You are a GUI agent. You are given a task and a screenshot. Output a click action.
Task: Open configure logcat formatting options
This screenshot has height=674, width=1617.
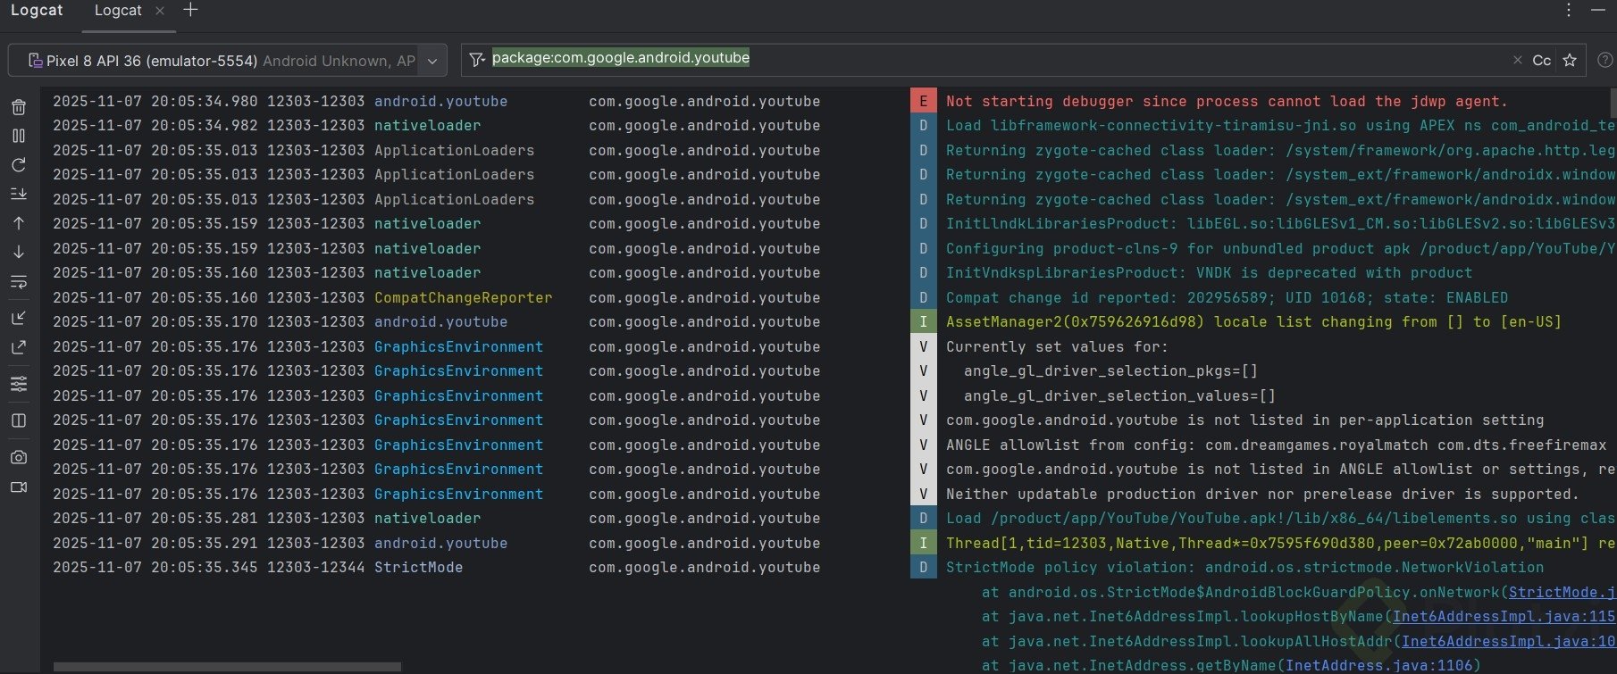point(19,384)
